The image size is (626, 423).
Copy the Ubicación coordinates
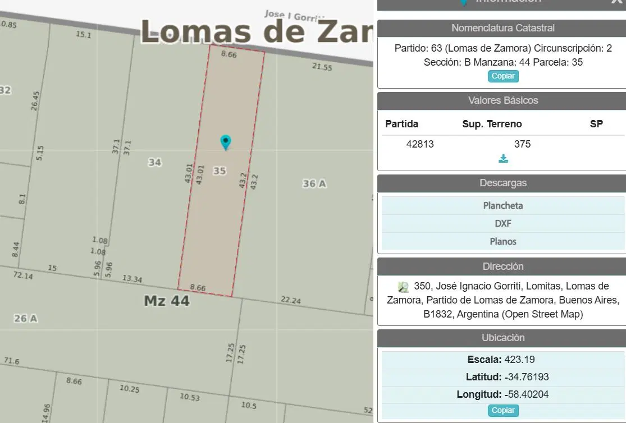tap(503, 410)
